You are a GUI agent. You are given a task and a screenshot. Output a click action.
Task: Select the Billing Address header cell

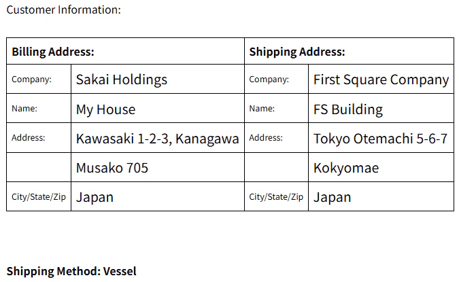point(125,51)
